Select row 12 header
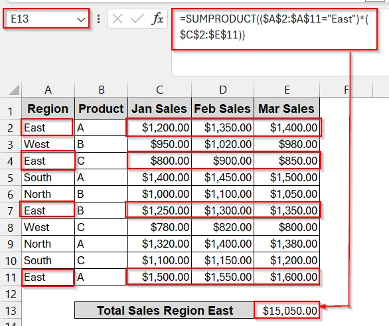 tap(11, 294)
